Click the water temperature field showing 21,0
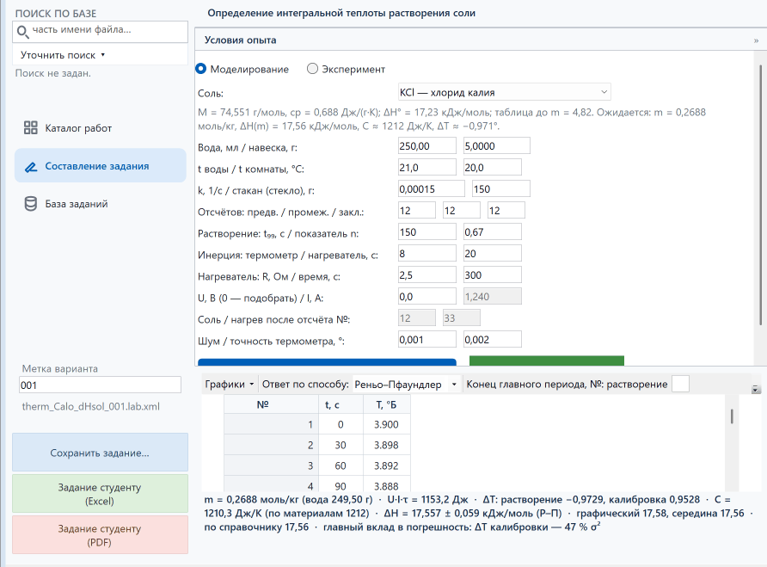 (427, 168)
